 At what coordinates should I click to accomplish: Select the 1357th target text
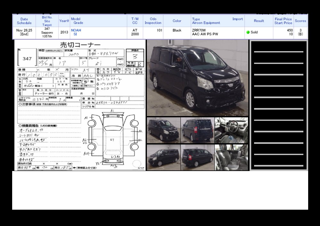pyautogui.click(x=47, y=36)
